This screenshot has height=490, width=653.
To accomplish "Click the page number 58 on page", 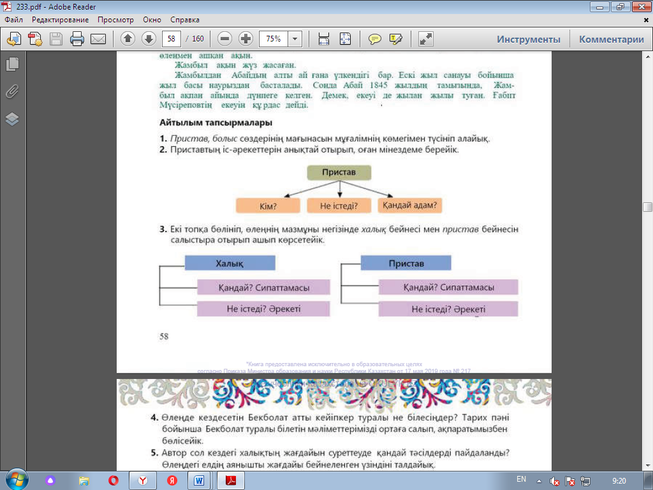I will [164, 336].
